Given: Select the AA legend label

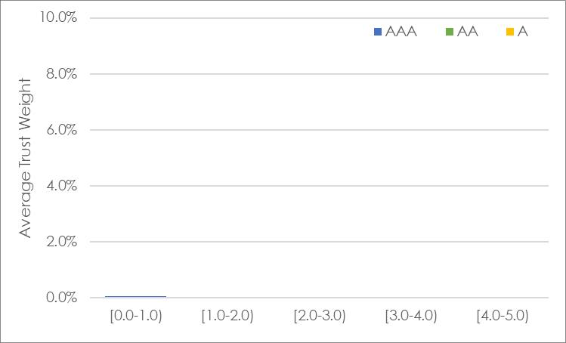Looking at the screenshot, I should [x=468, y=32].
